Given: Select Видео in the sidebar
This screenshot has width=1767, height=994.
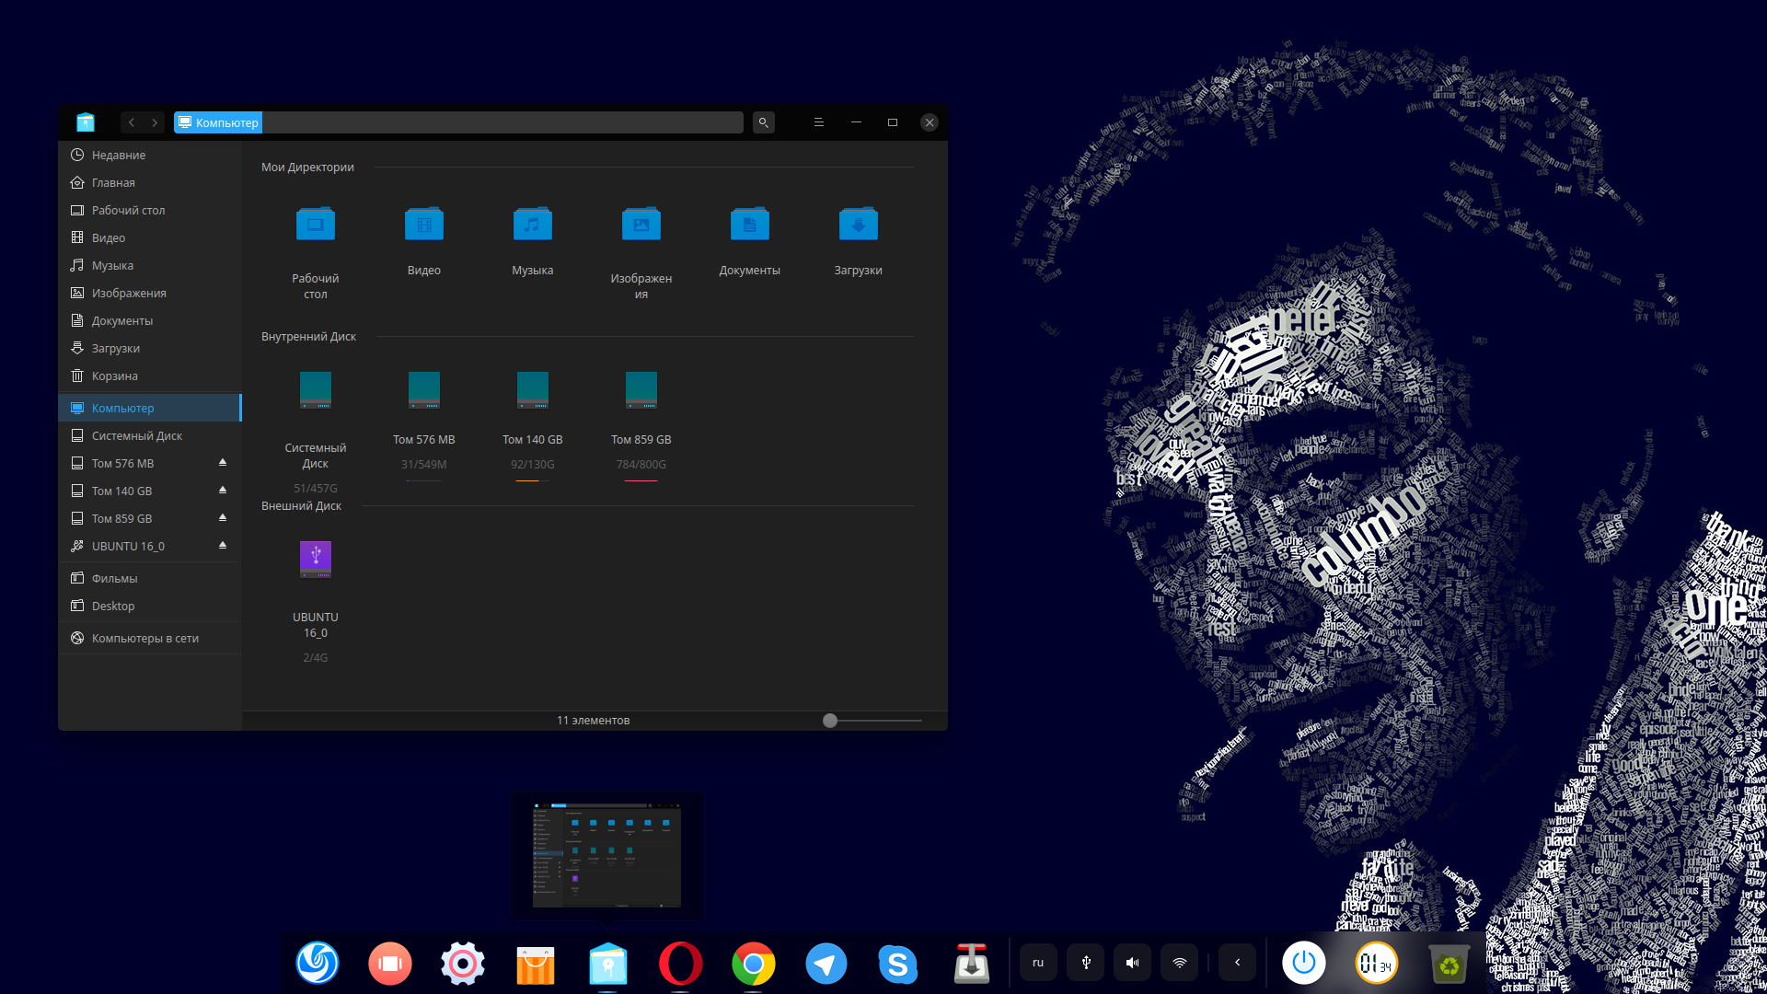Looking at the screenshot, I should [150, 237].
